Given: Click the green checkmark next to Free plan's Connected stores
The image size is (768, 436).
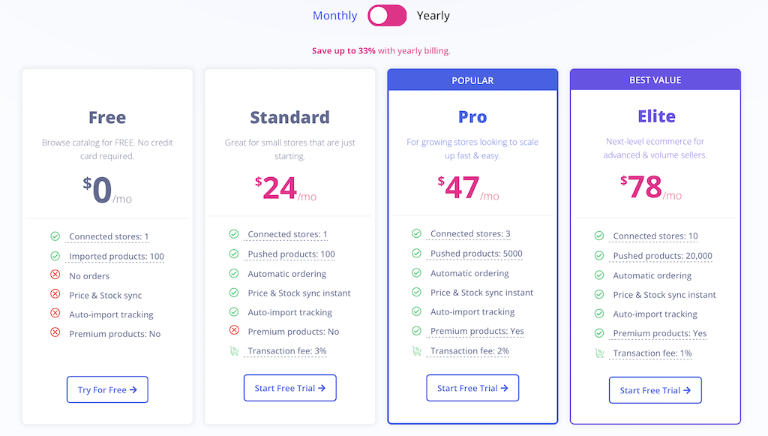Looking at the screenshot, I should [x=55, y=236].
